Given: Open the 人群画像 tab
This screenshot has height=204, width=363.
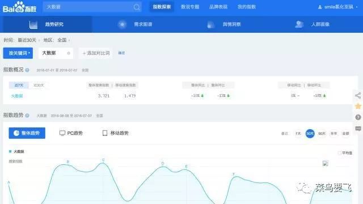Looking at the screenshot, I should pos(313,24).
